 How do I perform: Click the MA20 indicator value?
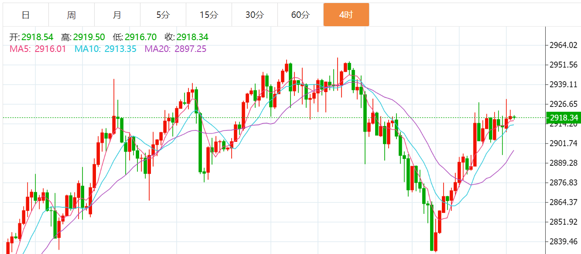coord(191,49)
